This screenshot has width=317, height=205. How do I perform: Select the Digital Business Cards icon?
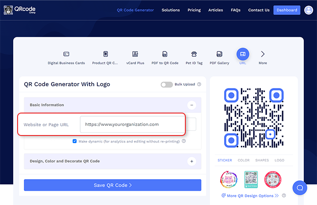66,54
